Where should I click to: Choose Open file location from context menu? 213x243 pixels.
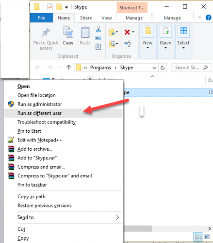pos(64,95)
